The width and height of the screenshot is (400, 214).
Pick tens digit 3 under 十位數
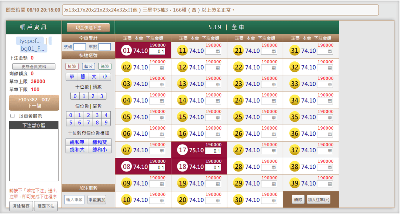tap(101, 96)
